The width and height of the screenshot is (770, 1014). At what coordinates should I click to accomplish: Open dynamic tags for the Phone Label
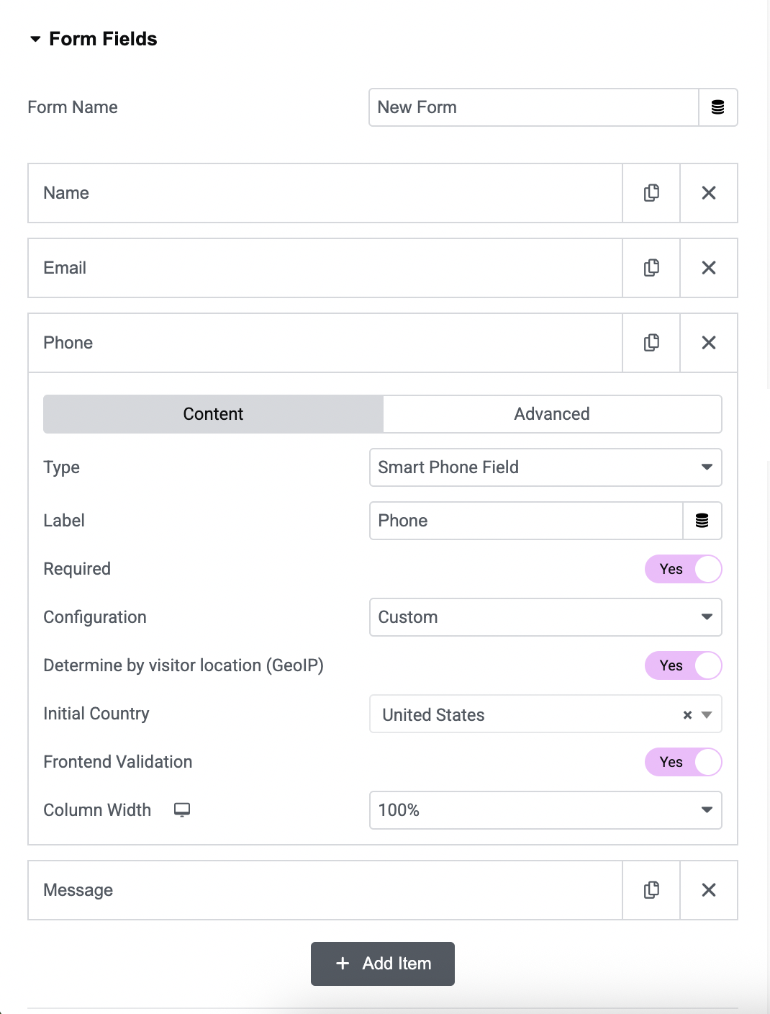[702, 520]
